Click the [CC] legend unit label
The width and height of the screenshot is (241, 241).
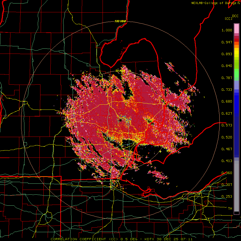[228, 18]
